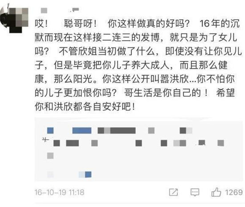This screenshot has width=245, height=207.
Task: Tap the sentence 哥生活是你自己的！
Action: (x=166, y=93)
